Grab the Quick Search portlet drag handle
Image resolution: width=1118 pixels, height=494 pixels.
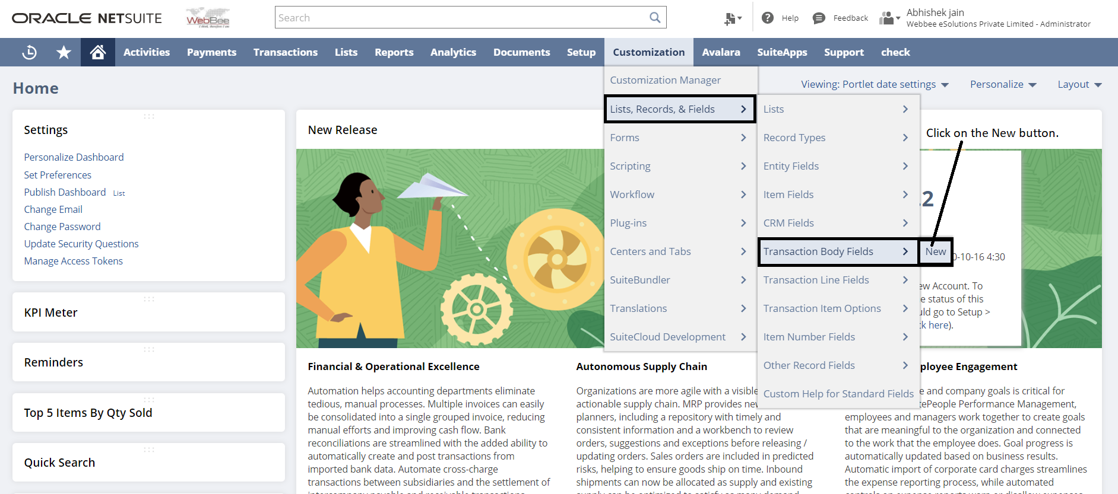tap(149, 450)
